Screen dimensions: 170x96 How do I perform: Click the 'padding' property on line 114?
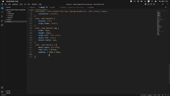pyautogui.click(x=42, y=52)
